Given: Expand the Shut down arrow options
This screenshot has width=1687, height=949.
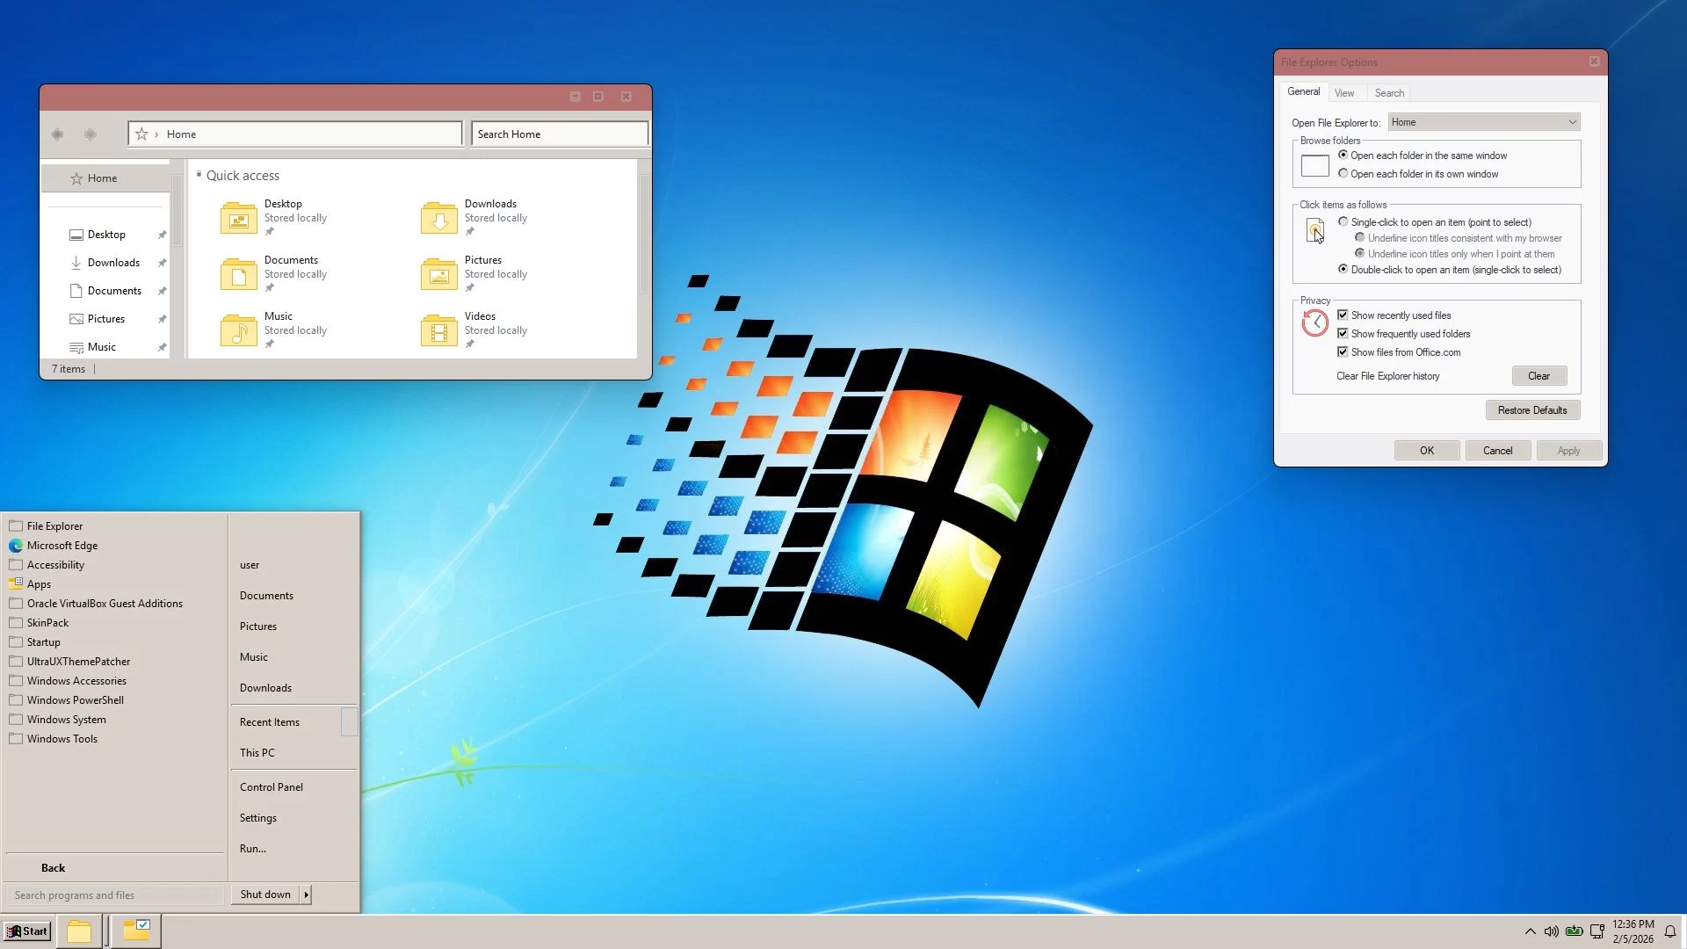Looking at the screenshot, I should coord(307,895).
